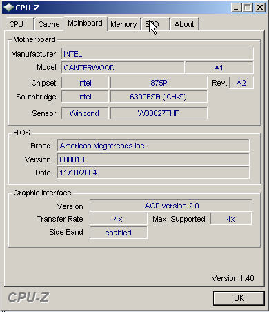Screen dimensions: 269x312
Task: Select the W83627THF sensor field
Action: pos(159,113)
